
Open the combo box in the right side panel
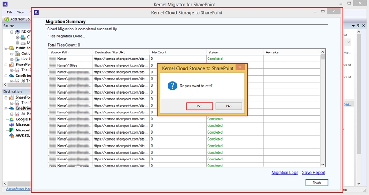(348, 42)
